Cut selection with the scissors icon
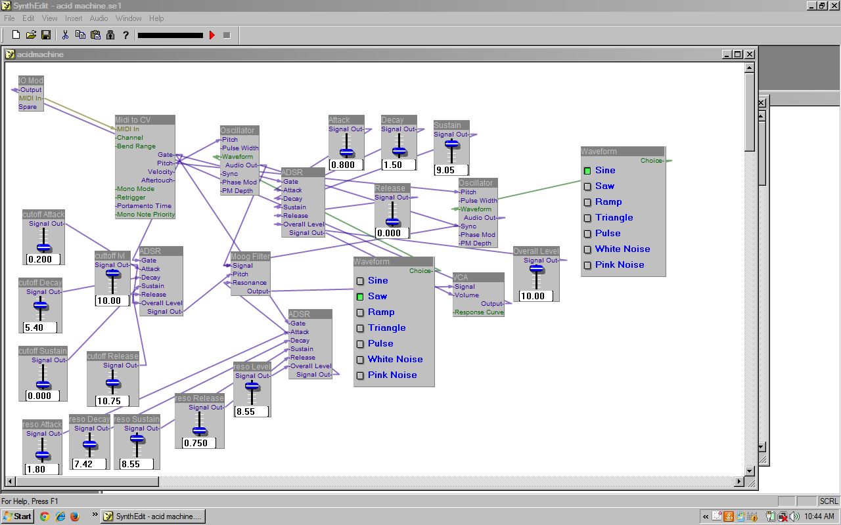Viewport: 841px width, 525px height. (x=65, y=35)
